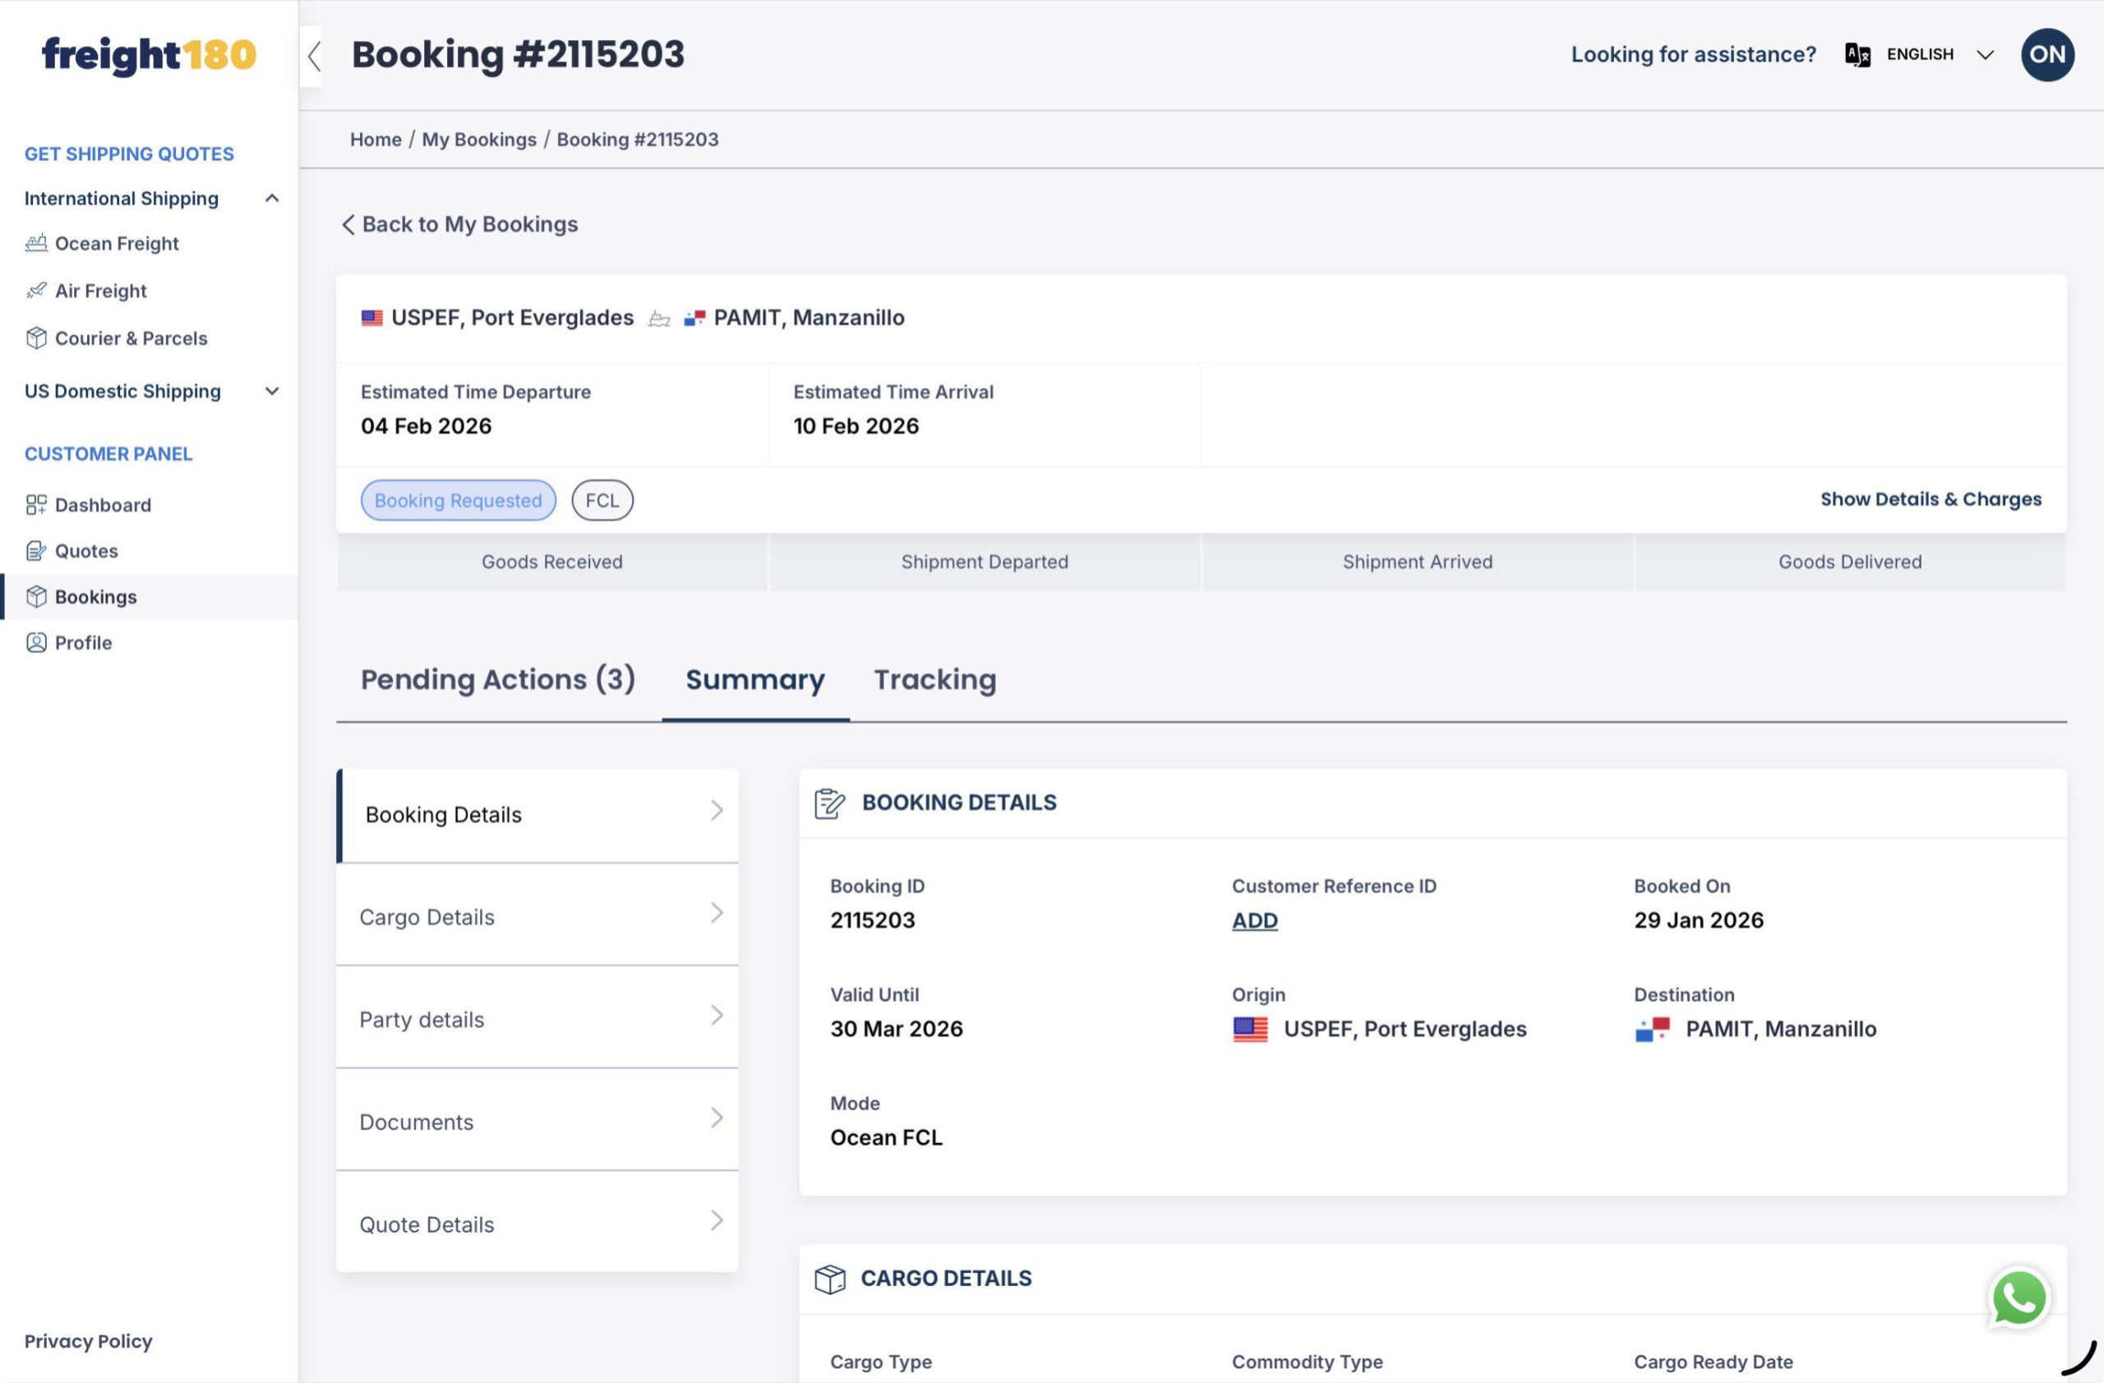Click the Booking Requested status badge

(458, 500)
